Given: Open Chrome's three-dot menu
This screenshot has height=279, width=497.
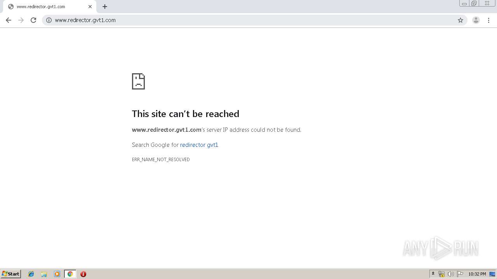Looking at the screenshot, I should pos(488,20).
